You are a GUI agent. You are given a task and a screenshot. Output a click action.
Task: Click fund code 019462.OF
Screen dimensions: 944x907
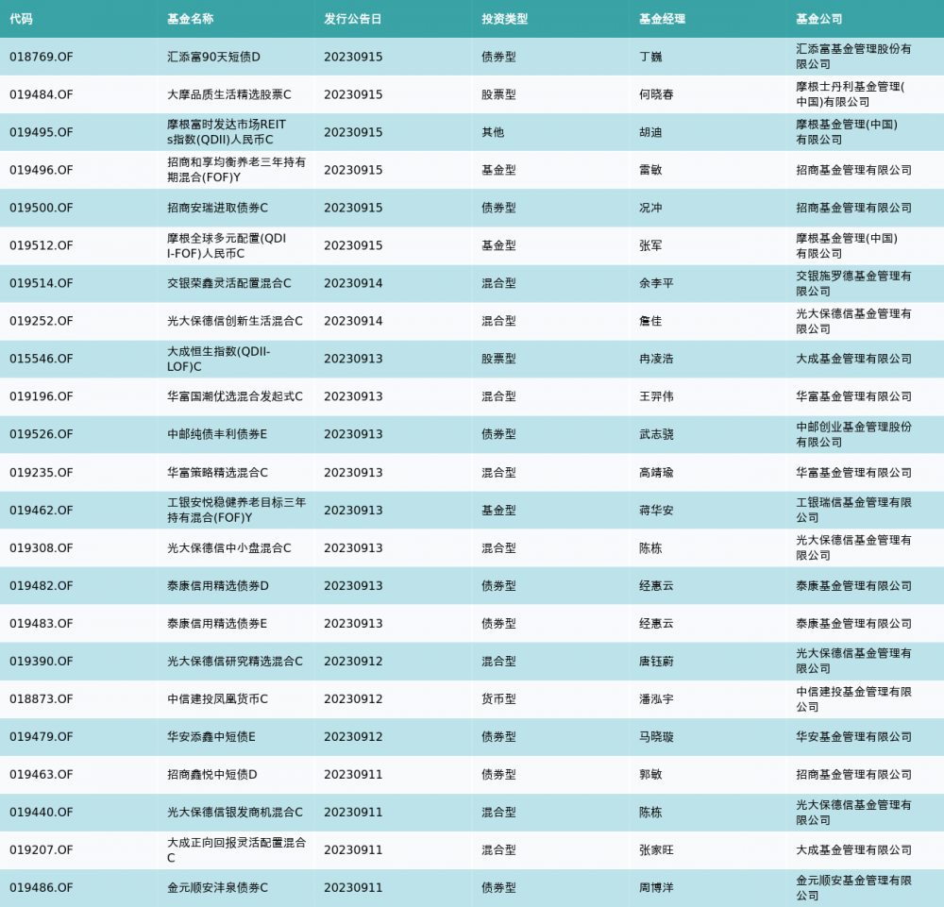42,510
